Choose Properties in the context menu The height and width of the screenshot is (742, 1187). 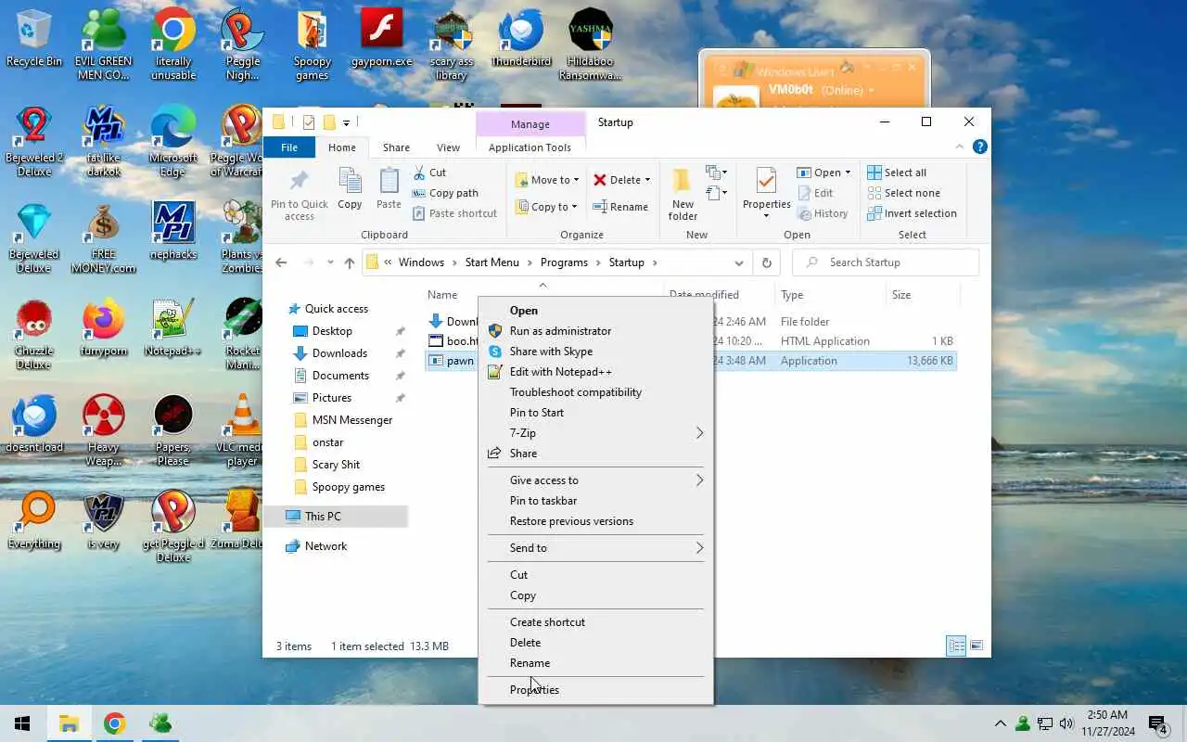[595, 690]
